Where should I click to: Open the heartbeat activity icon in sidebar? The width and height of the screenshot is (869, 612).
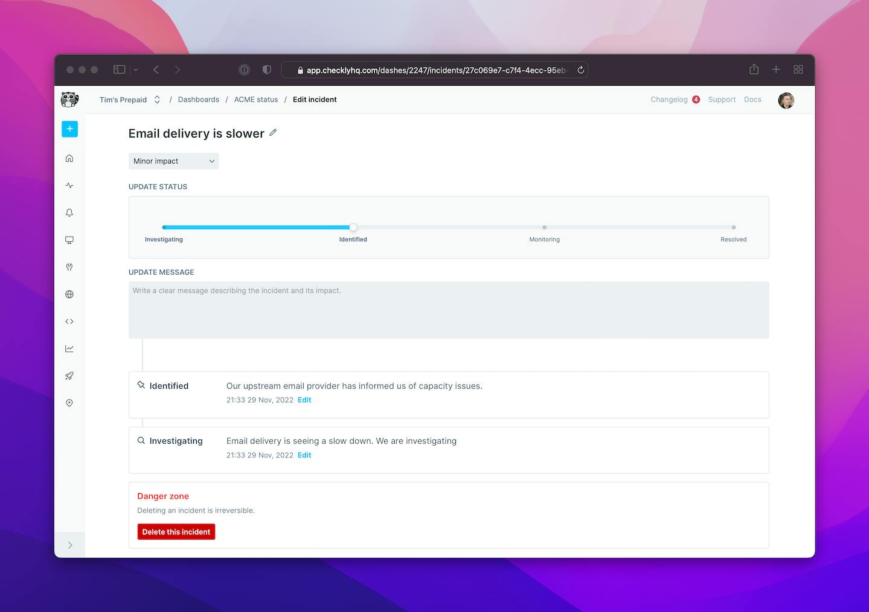point(69,185)
